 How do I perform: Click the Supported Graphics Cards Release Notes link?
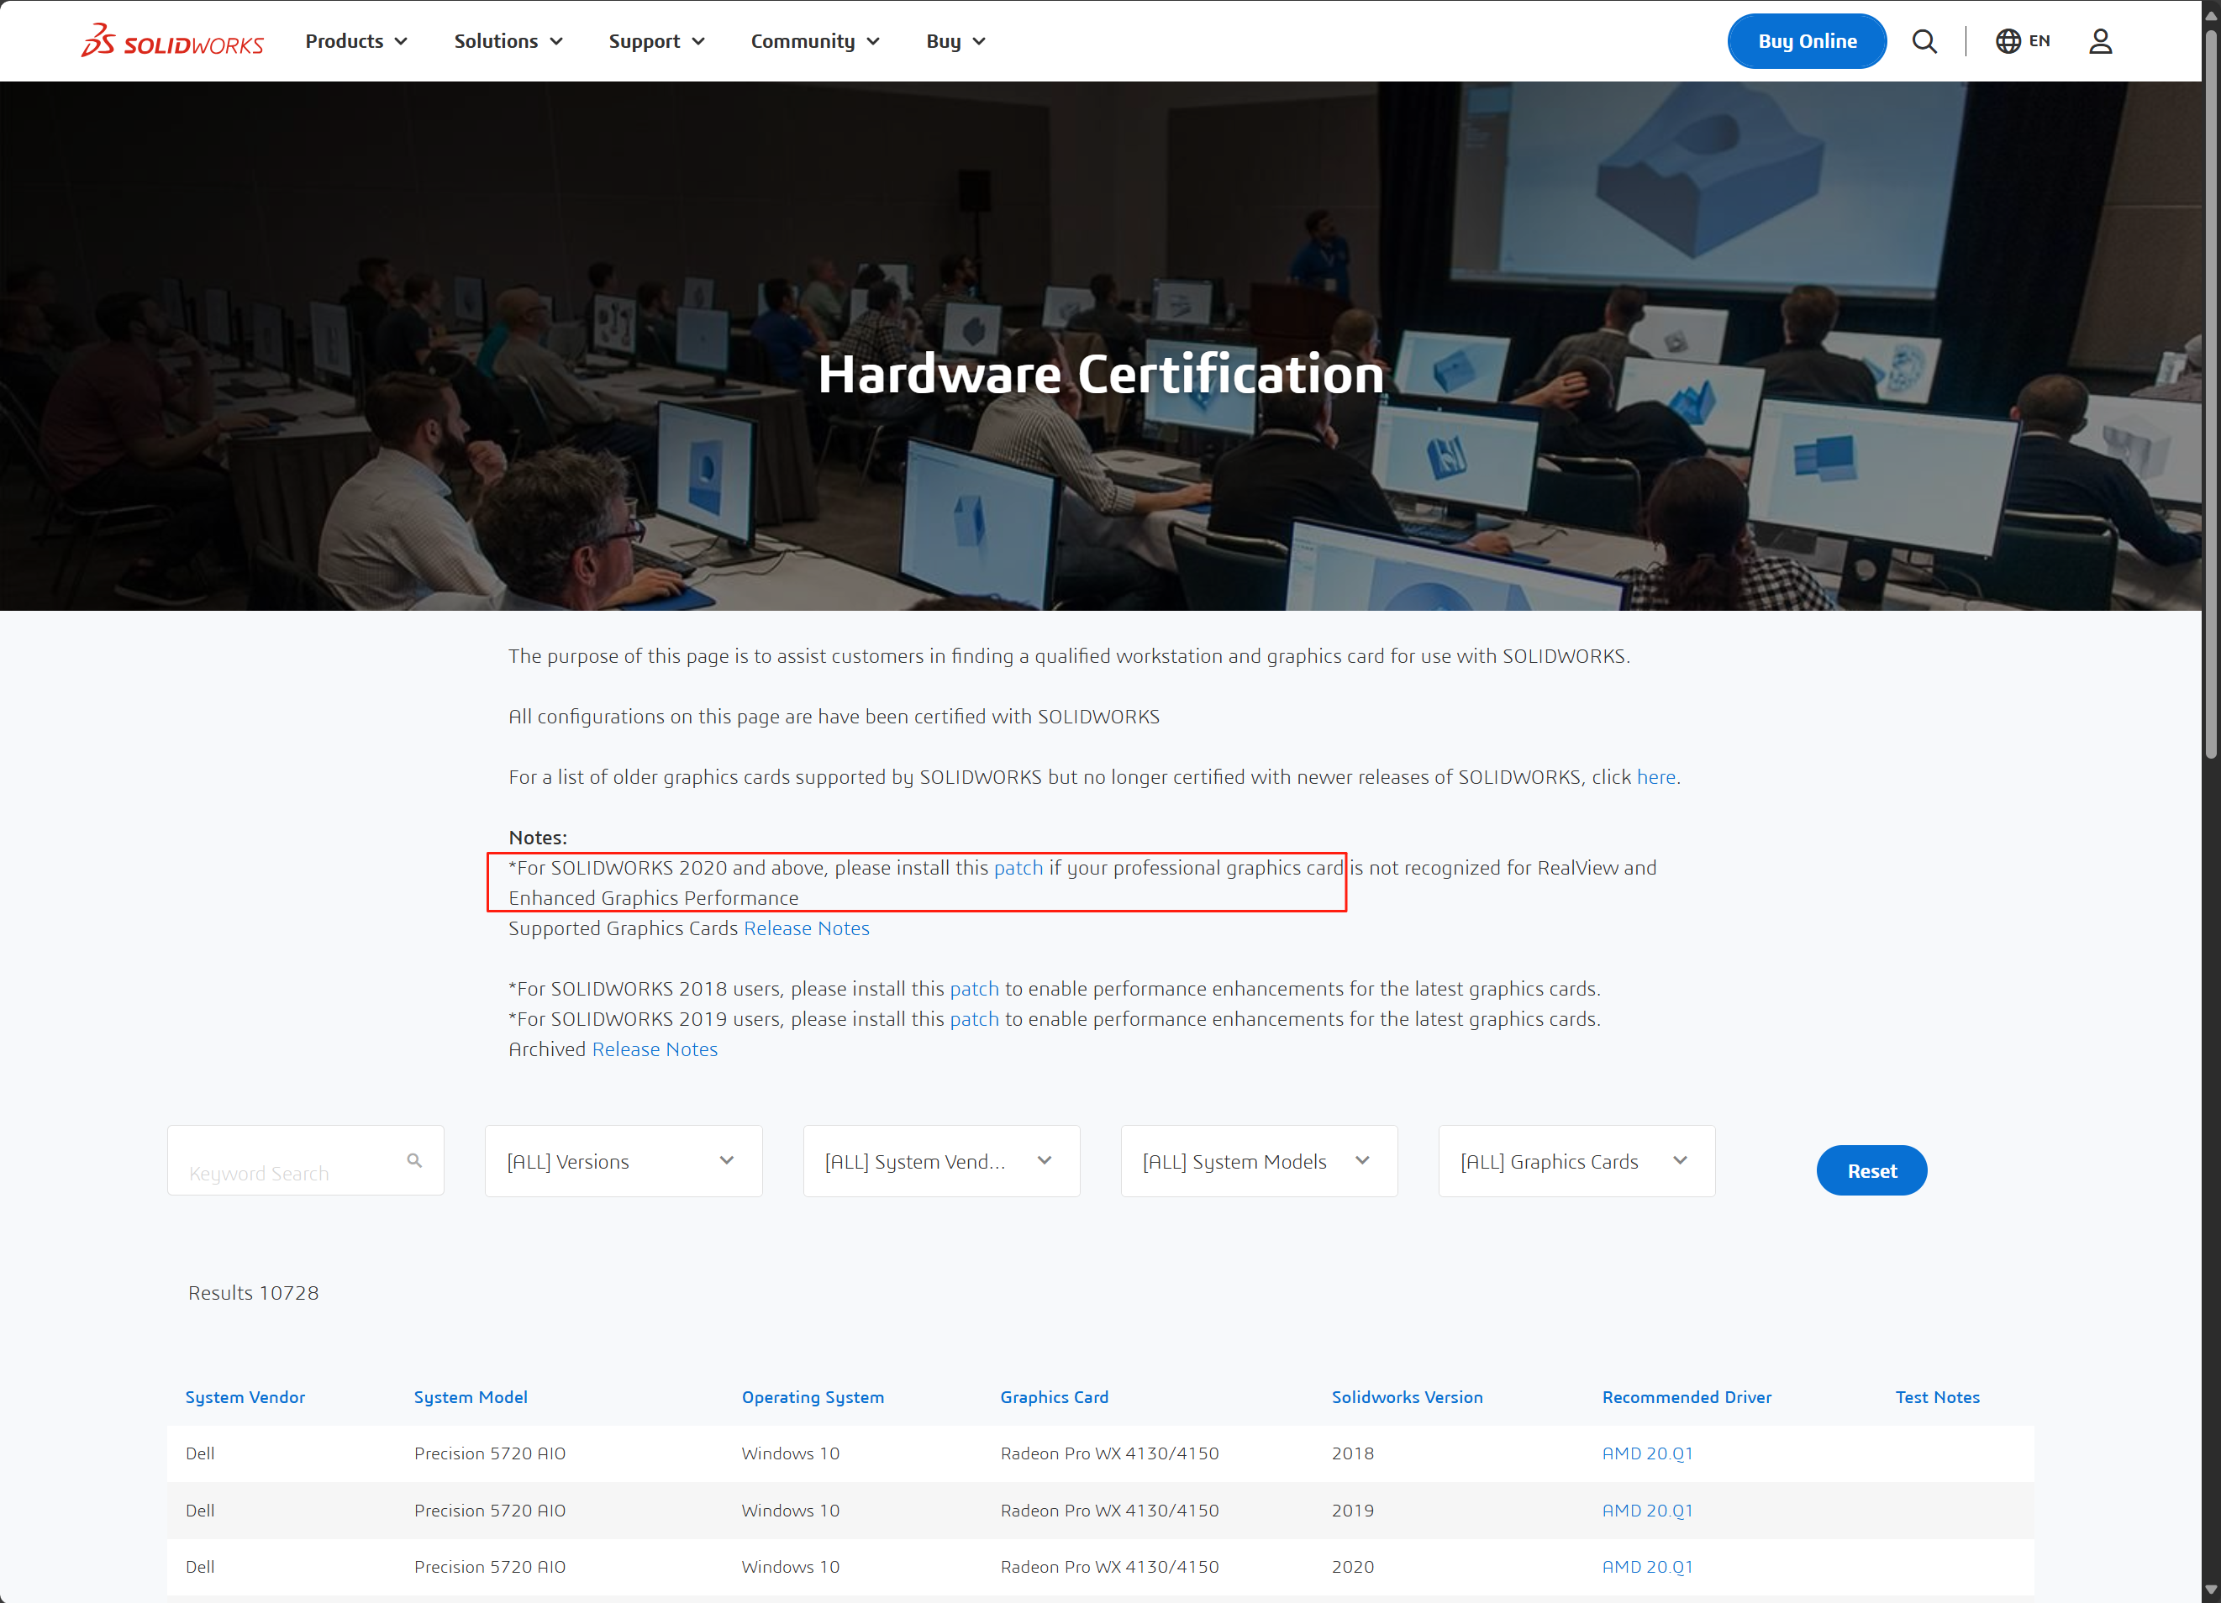coord(806,928)
